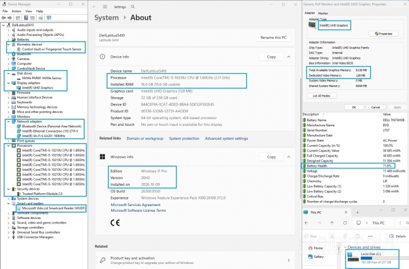The image size is (409, 269).
Task: Click the Device info circle icon
Action: point(102,57)
